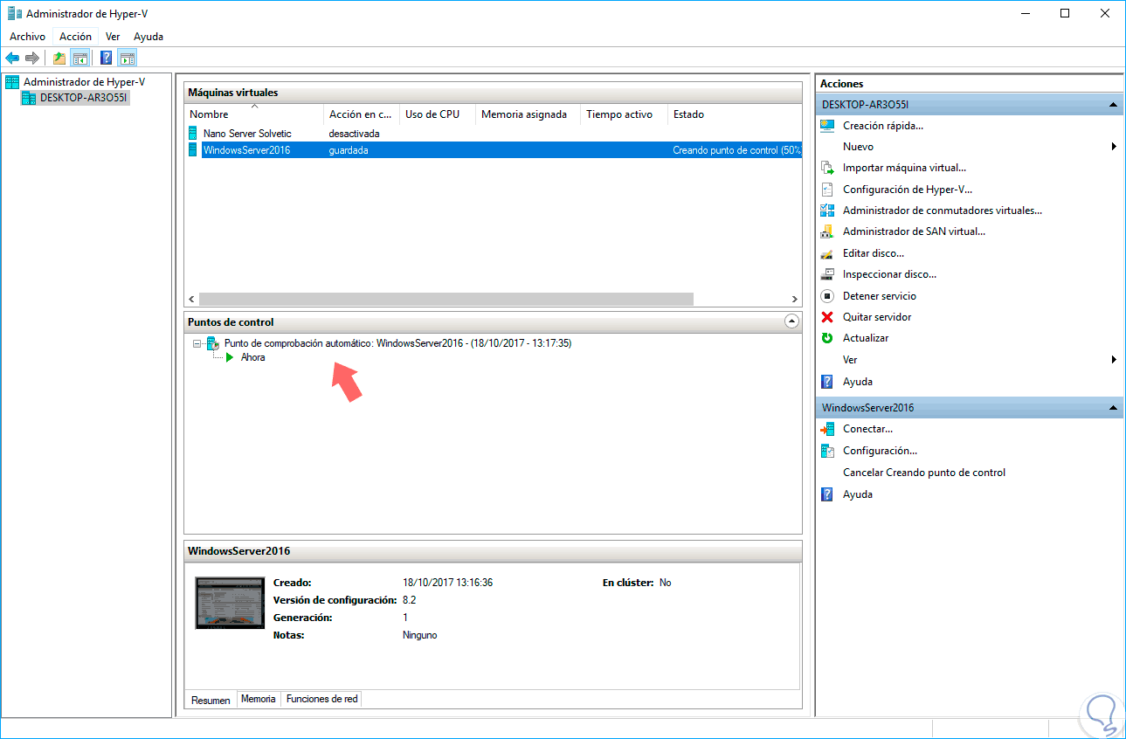This screenshot has height=739, width=1126.
Task: Click the Administrador de conmutadores virtuales icon
Action: coord(827,211)
